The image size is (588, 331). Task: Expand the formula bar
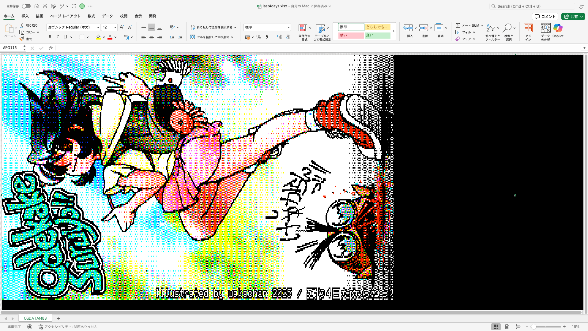(584, 48)
